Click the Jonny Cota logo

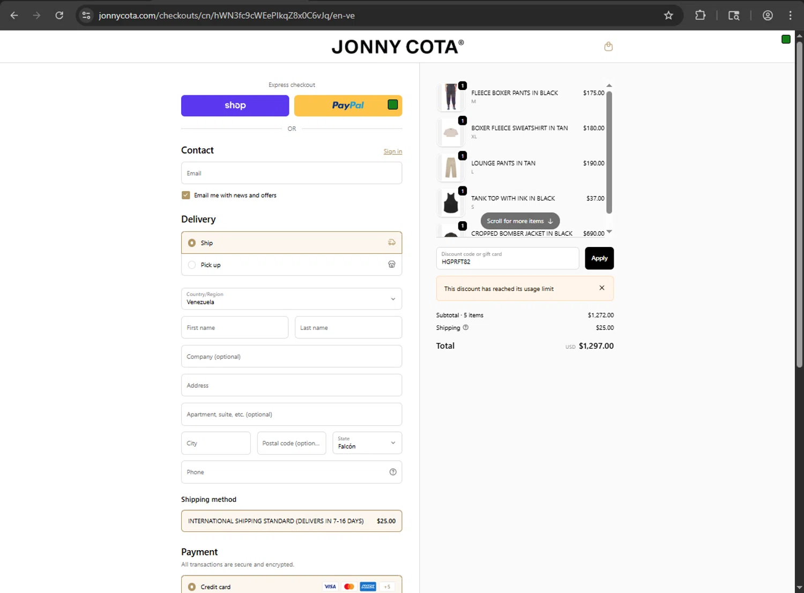(398, 47)
